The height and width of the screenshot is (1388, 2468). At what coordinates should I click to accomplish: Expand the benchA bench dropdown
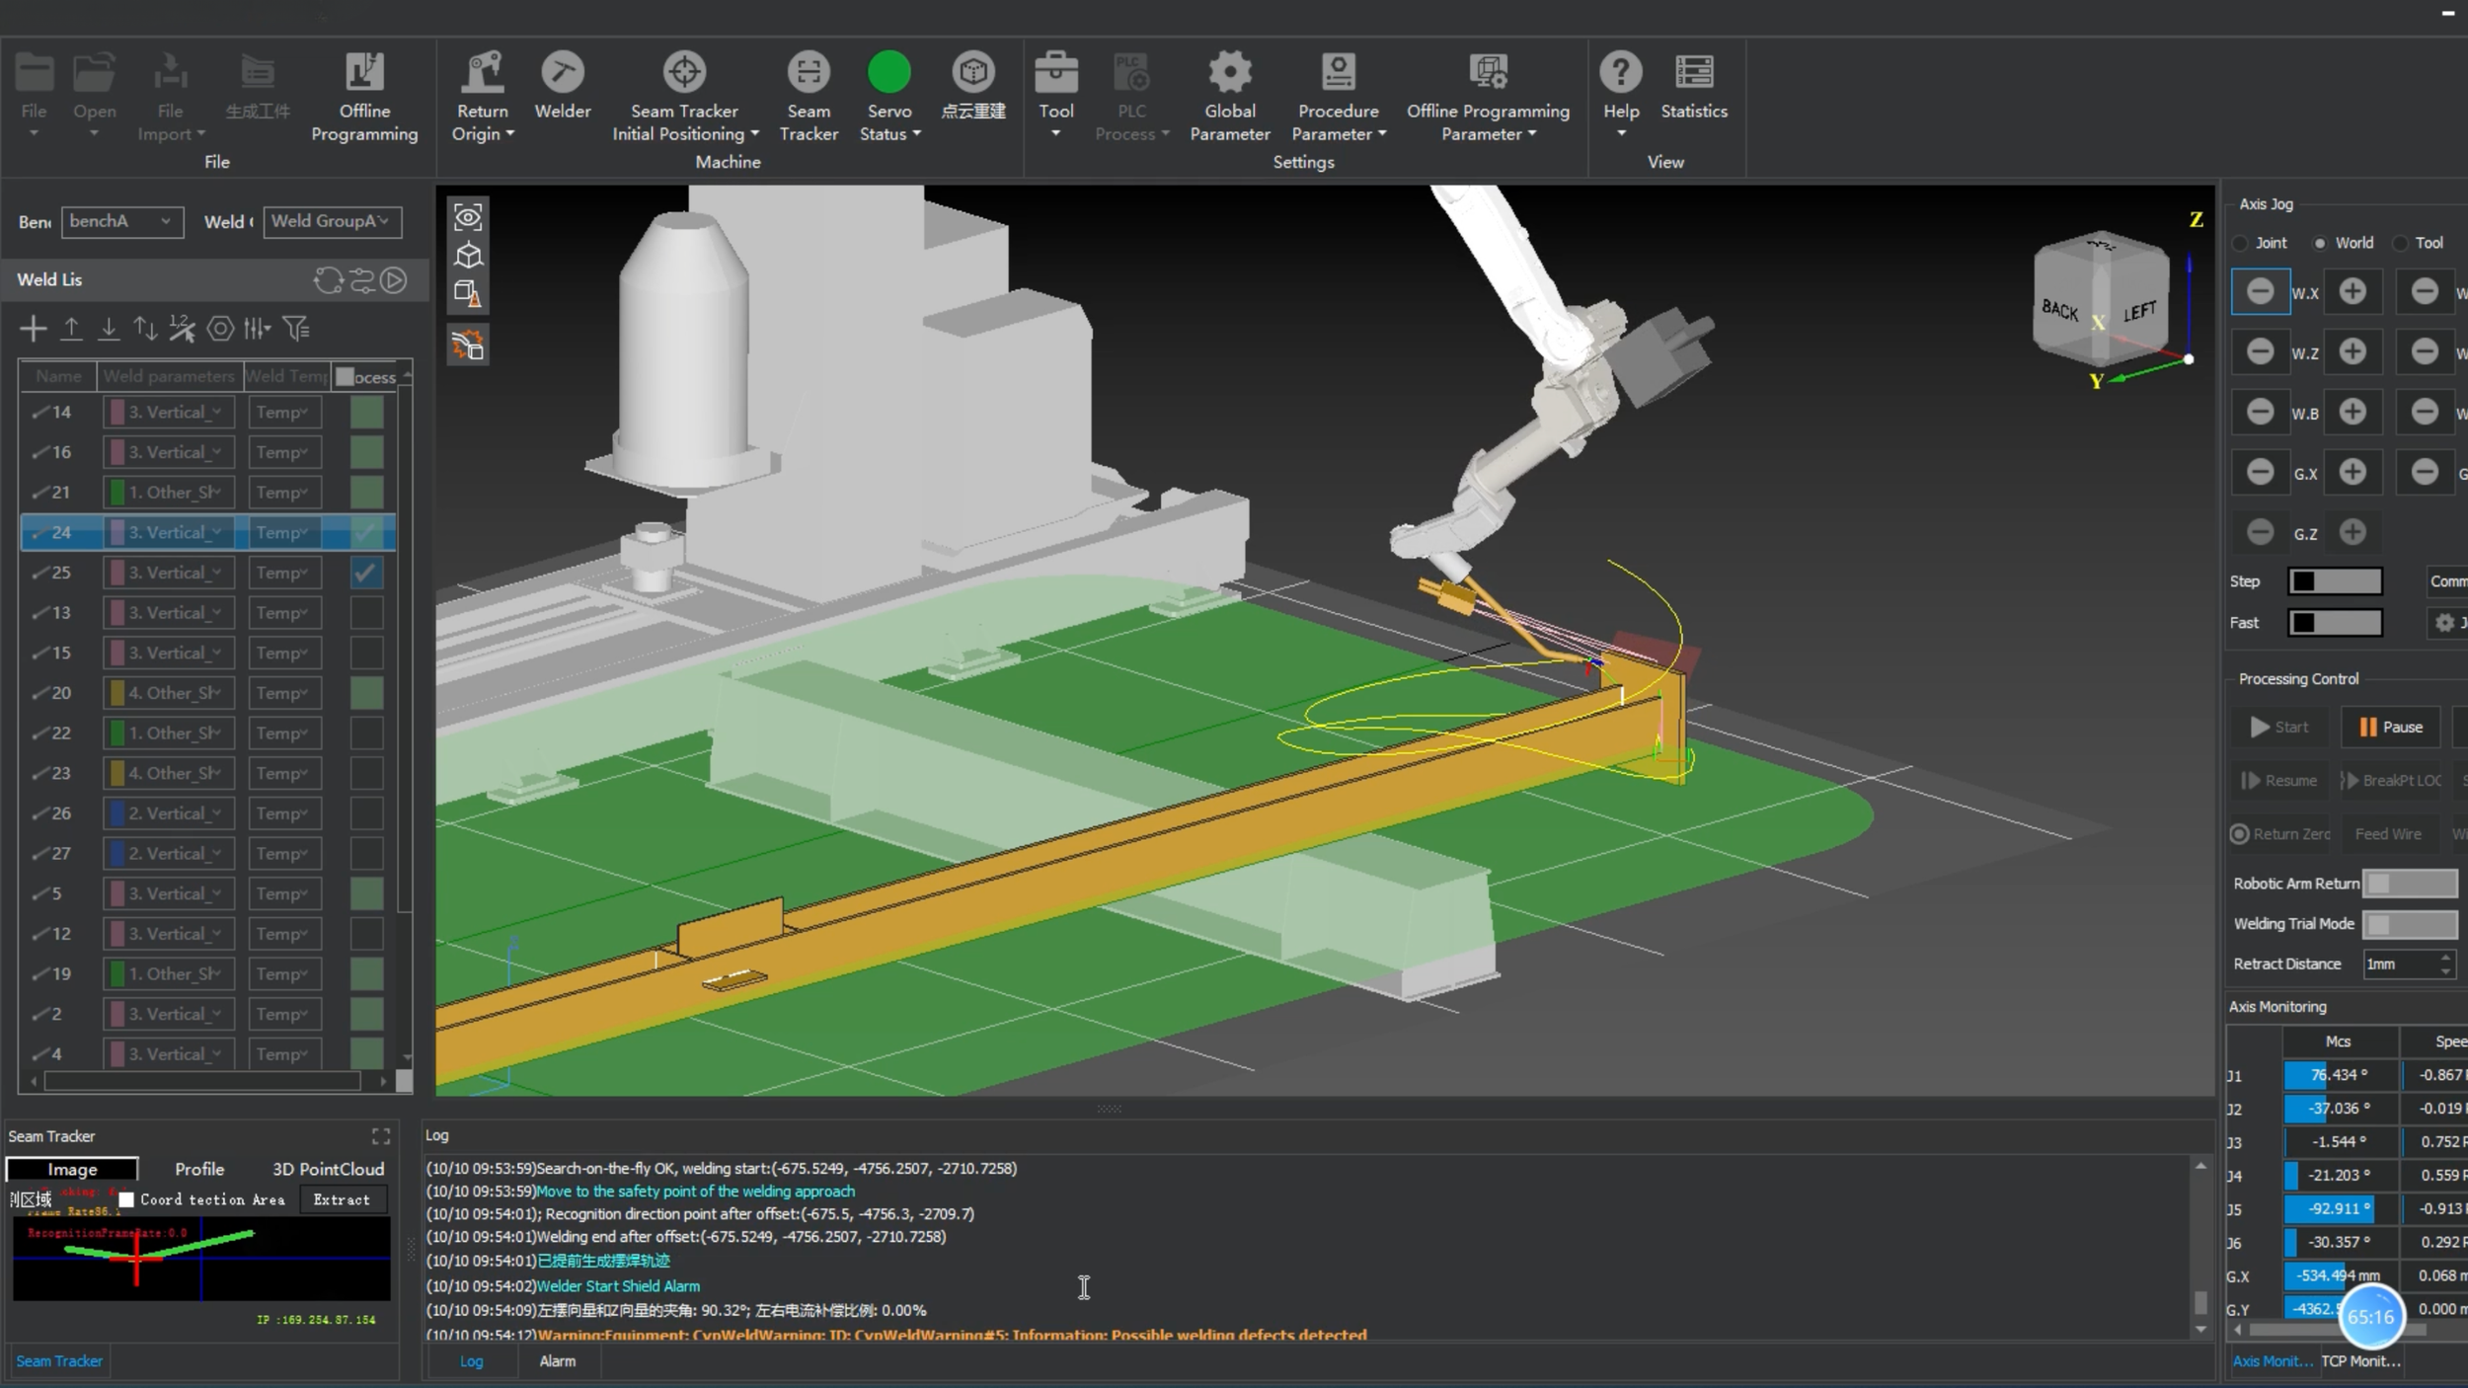122,221
